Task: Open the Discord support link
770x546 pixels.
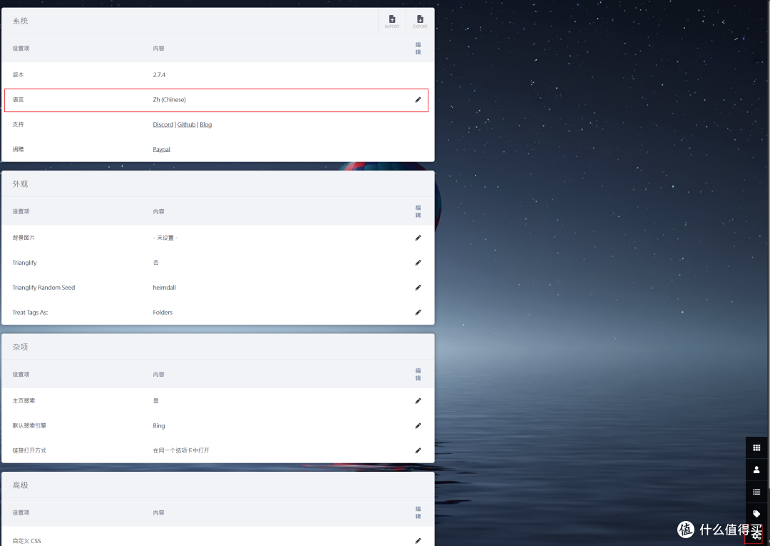Action: pyautogui.click(x=163, y=125)
